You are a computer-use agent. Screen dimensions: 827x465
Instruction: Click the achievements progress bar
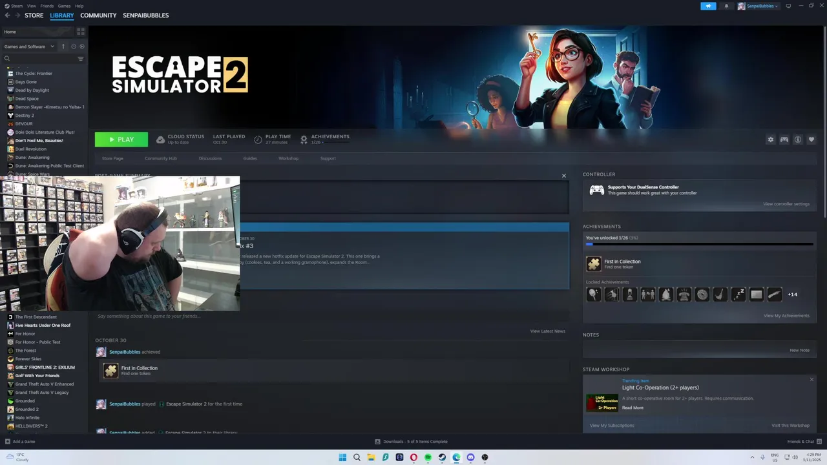pyautogui.click(x=699, y=244)
